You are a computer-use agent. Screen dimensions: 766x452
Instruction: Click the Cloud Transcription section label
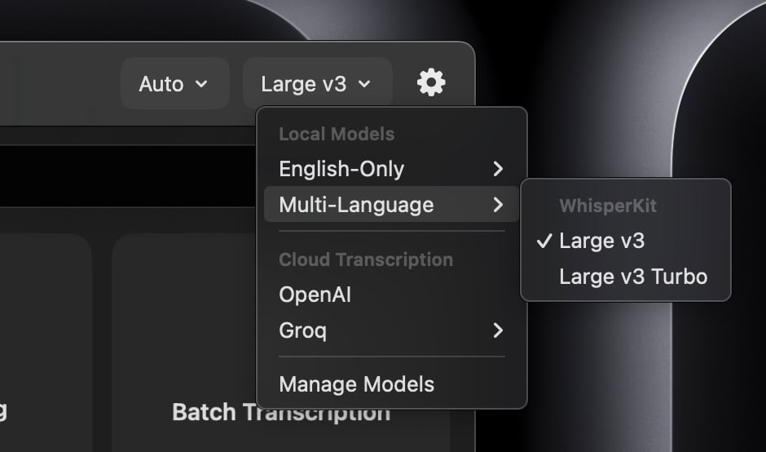tap(366, 260)
